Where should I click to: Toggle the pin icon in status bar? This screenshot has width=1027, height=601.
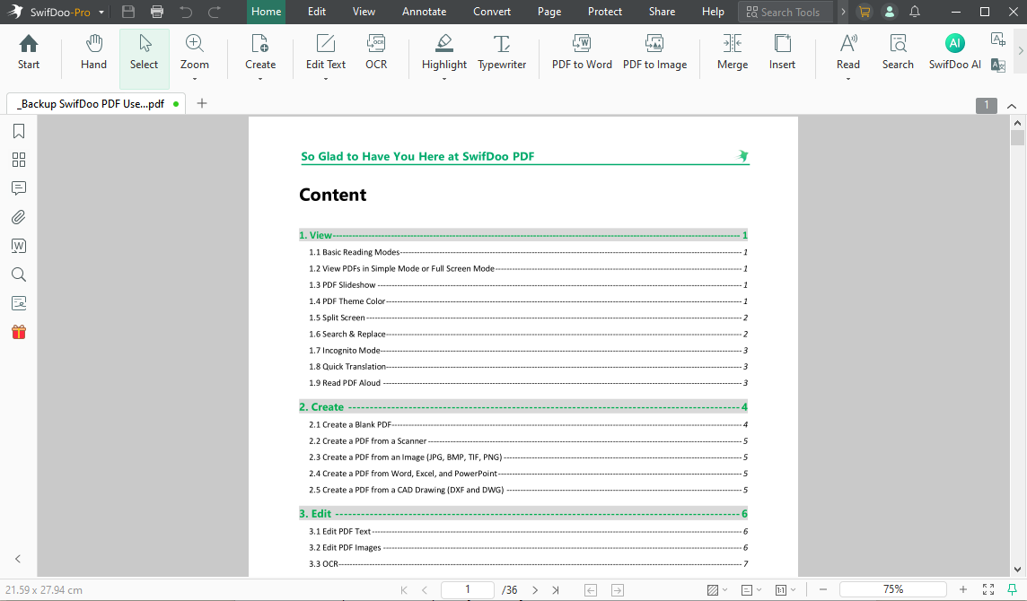coord(1012,589)
